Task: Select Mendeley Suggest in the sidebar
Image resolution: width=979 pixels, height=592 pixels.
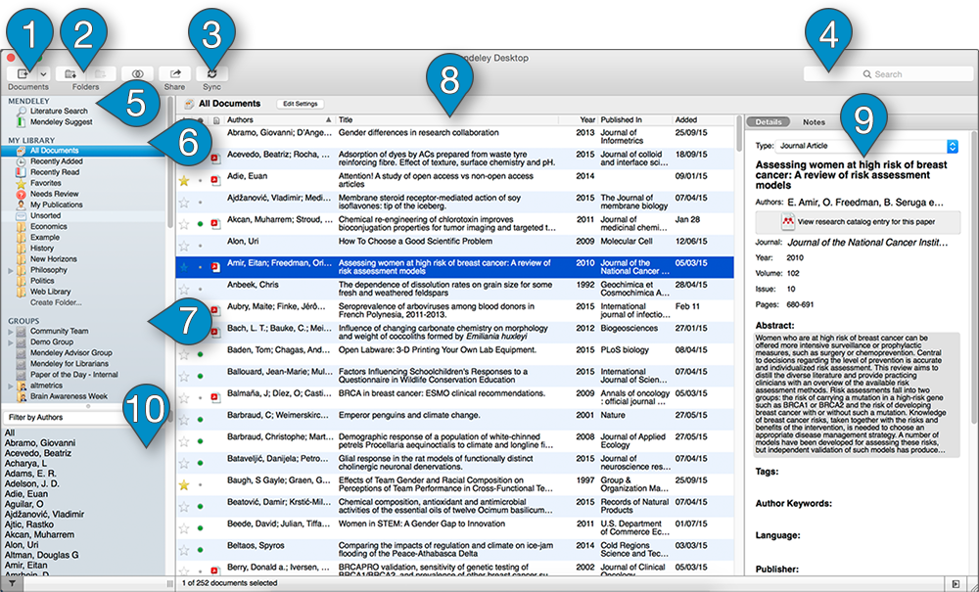Action: 62,121
